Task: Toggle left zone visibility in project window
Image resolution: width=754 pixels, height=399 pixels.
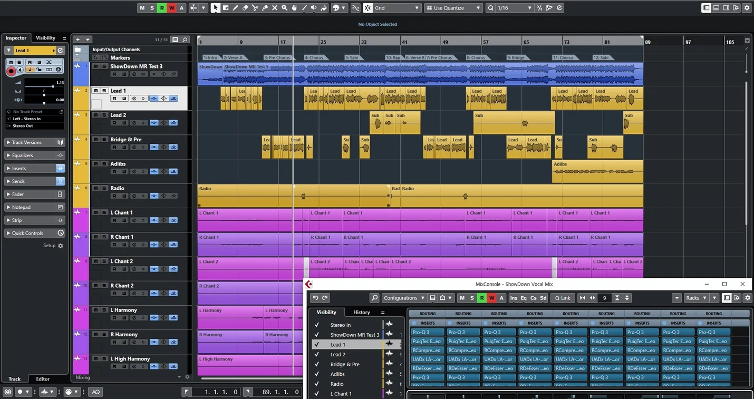Action: (x=706, y=8)
